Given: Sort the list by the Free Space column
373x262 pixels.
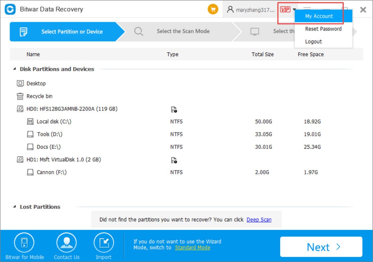Looking at the screenshot, I should 311,54.
